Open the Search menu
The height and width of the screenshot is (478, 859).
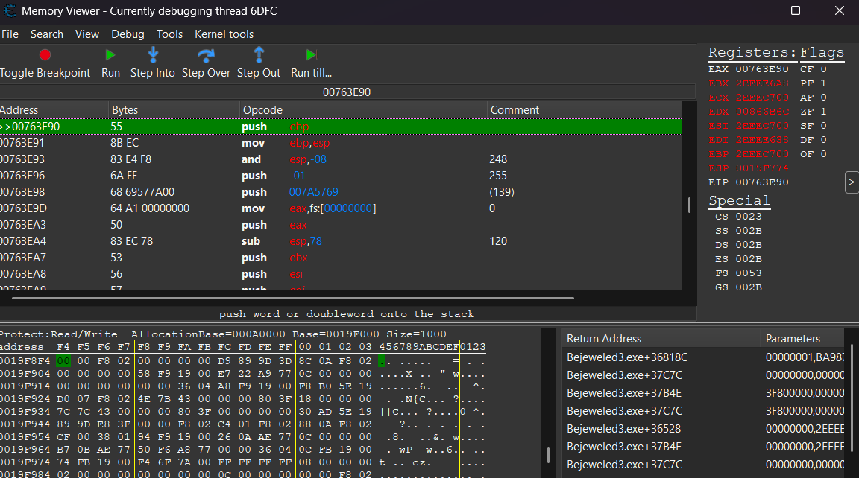(x=47, y=34)
